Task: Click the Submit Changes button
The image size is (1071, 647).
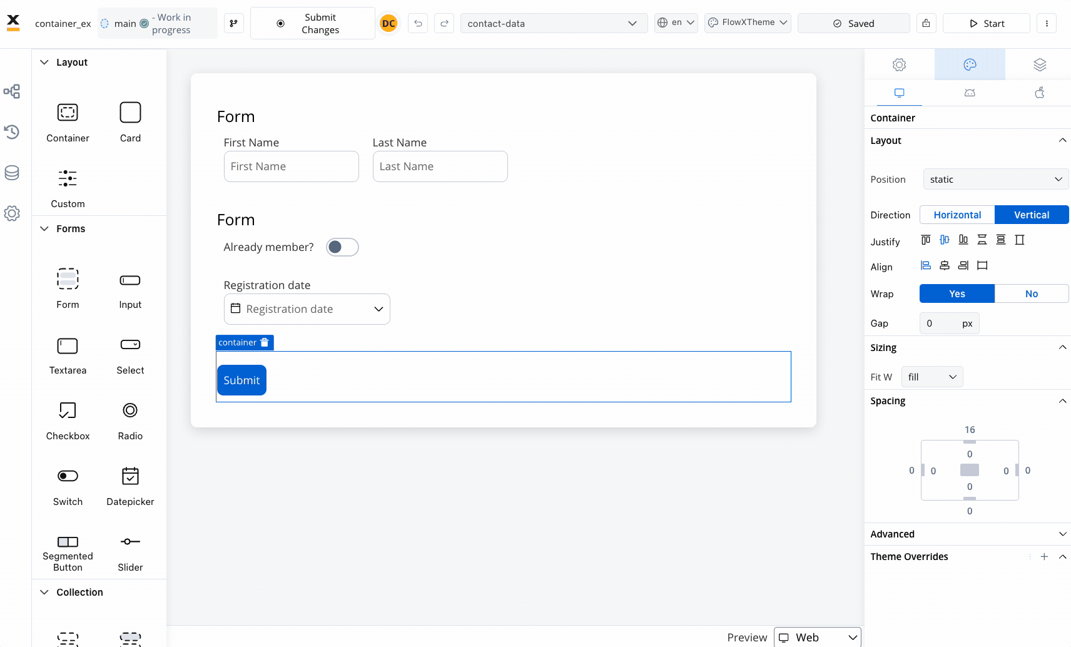Action: (313, 23)
